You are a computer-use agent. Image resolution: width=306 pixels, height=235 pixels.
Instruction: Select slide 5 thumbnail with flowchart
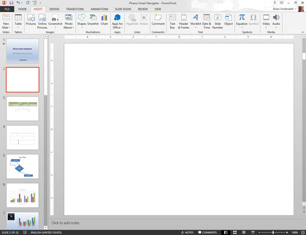[x=22, y=166]
